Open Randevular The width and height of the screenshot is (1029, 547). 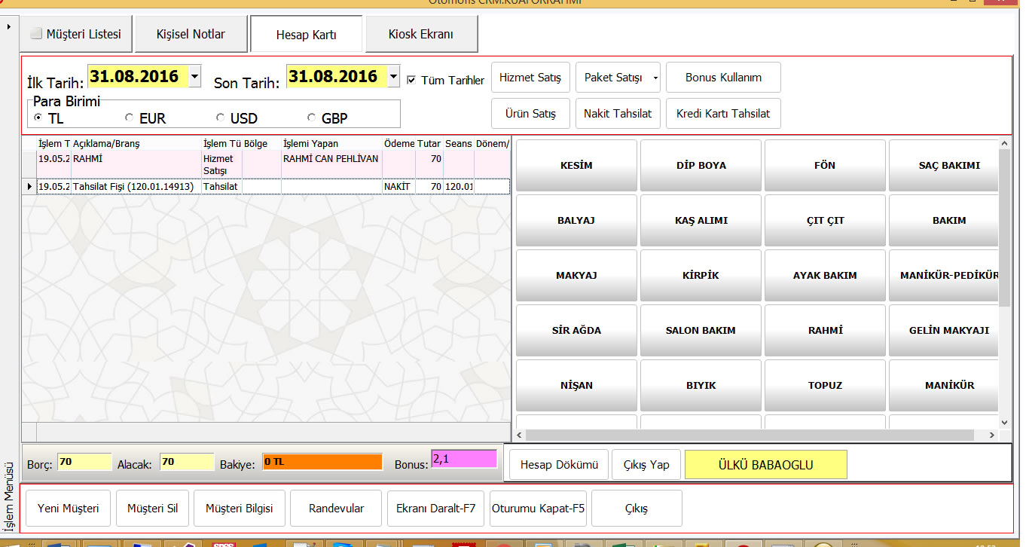point(336,509)
